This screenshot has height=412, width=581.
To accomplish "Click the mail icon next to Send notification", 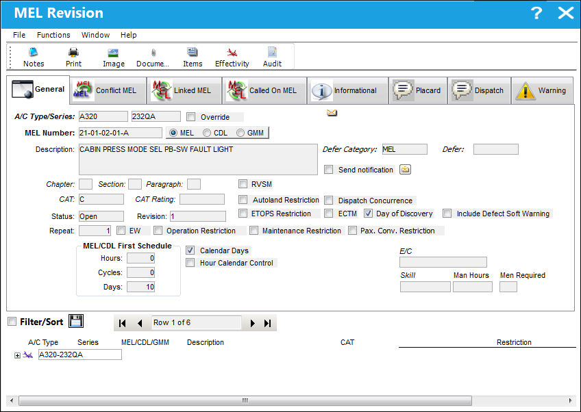I will pyautogui.click(x=405, y=170).
